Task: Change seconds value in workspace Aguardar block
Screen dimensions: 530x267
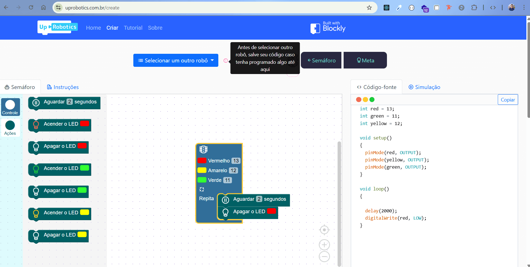Action: coord(259,199)
